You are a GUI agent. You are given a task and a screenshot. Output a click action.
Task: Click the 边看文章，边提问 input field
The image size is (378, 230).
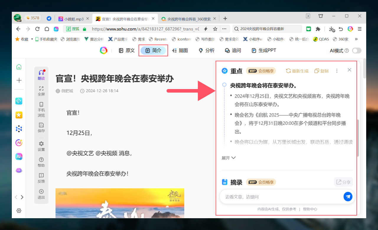coord(281,197)
